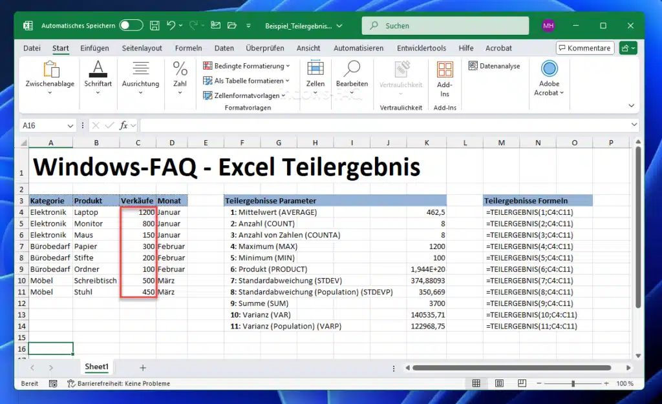The width and height of the screenshot is (662, 404).
Task: Click the Add-Ins button
Action: pos(445,79)
